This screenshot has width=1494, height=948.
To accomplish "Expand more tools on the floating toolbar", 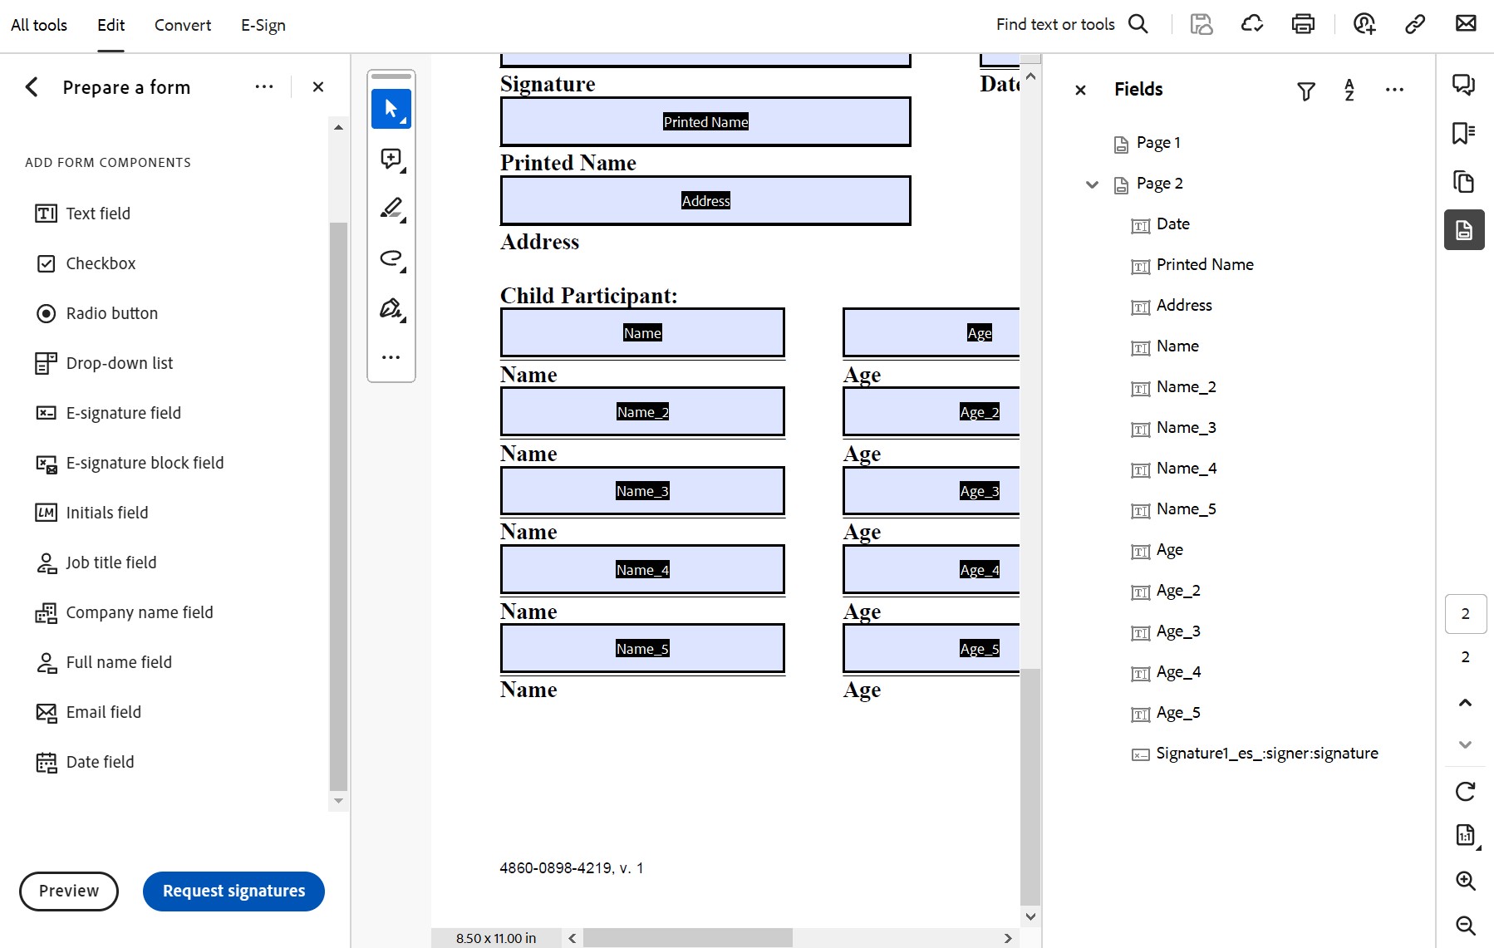I will 390,356.
